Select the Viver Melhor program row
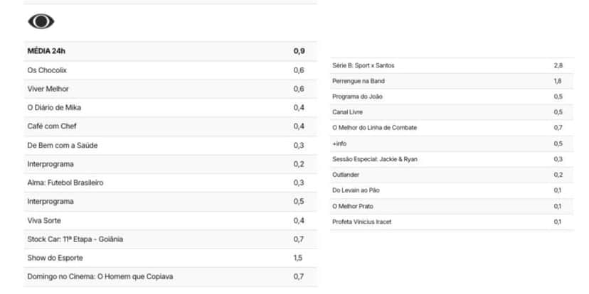589x294 pixels. 170,89
